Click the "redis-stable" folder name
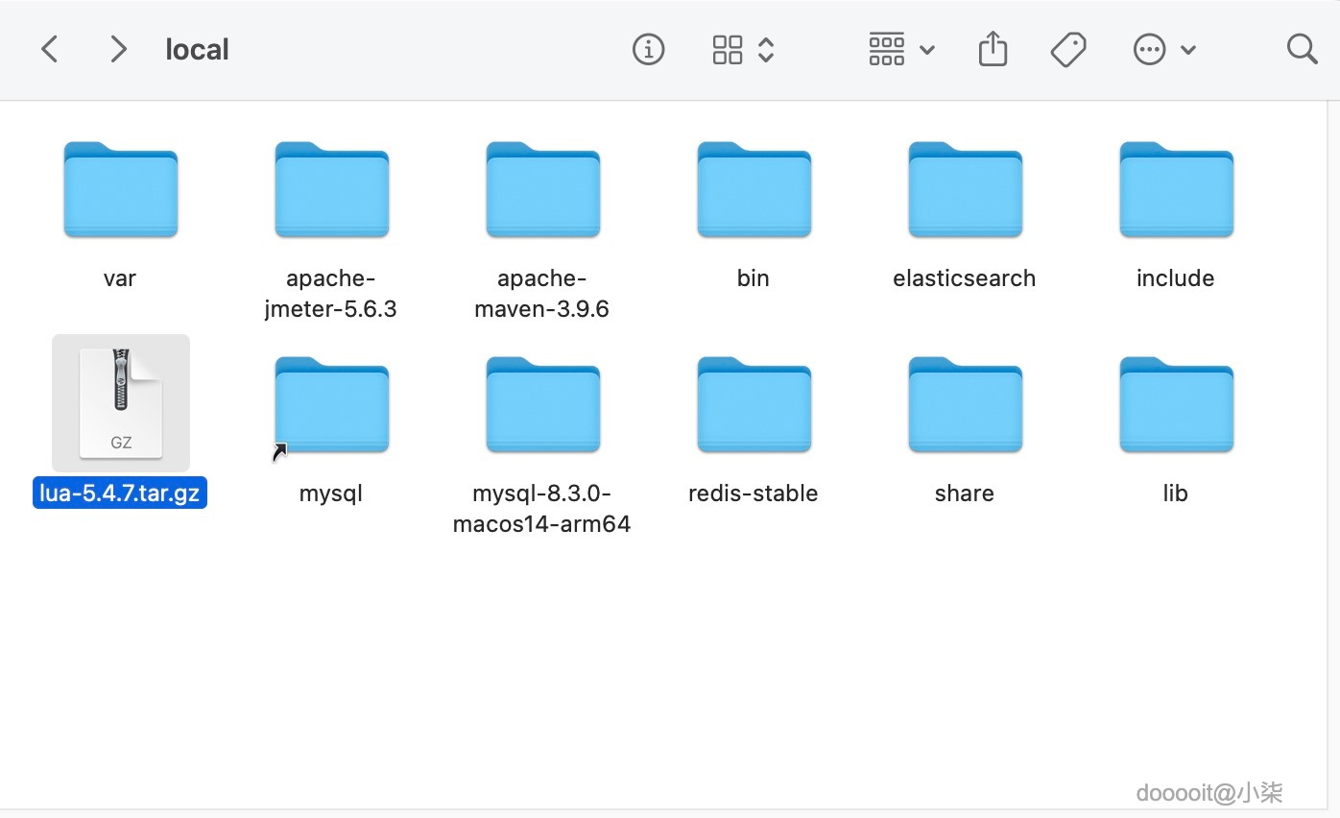The height and width of the screenshot is (818, 1340). click(x=754, y=493)
